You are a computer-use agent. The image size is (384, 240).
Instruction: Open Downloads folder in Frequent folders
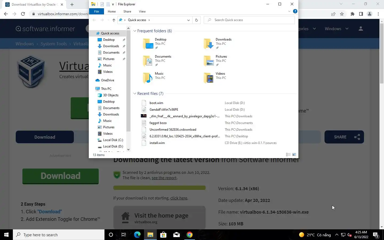[x=218, y=44]
